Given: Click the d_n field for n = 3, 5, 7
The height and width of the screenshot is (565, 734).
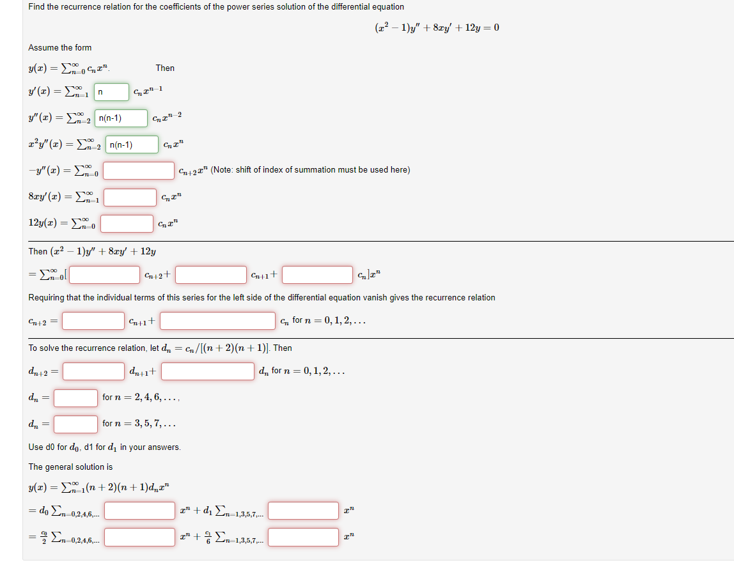Looking at the screenshot, I should click(x=76, y=423).
